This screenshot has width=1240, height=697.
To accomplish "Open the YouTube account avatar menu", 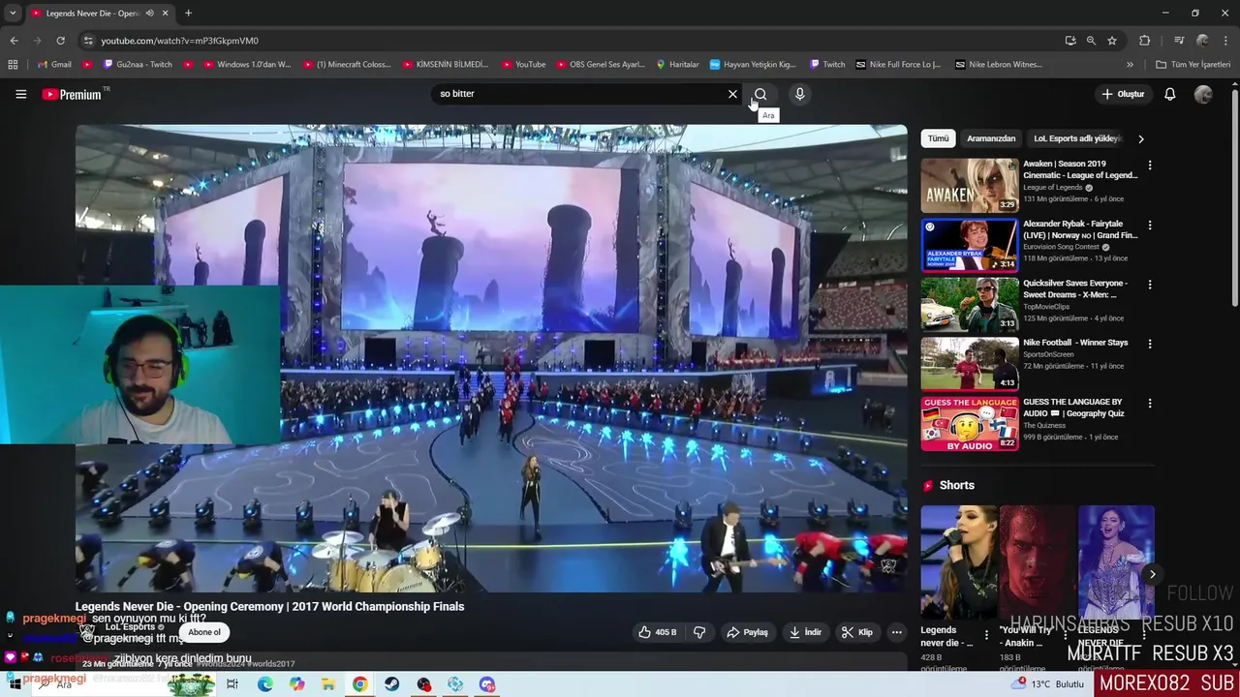I will click(x=1203, y=94).
